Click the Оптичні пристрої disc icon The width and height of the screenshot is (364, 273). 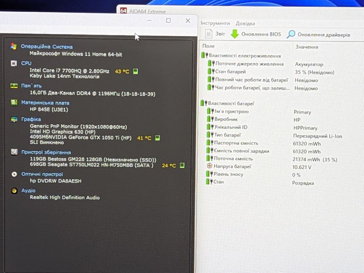pos(14,174)
